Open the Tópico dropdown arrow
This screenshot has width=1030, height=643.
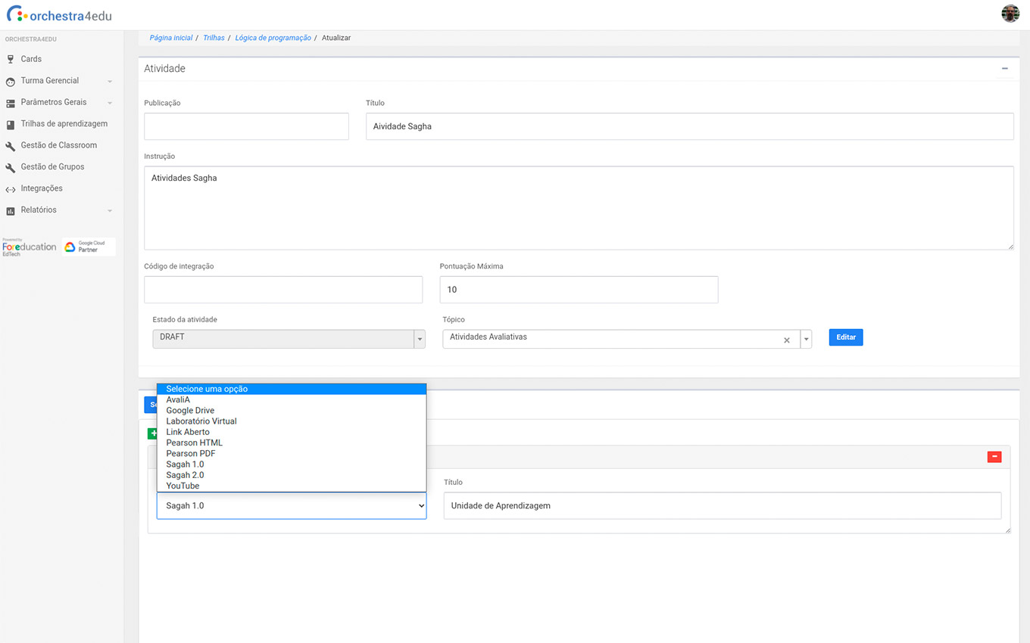coord(806,340)
